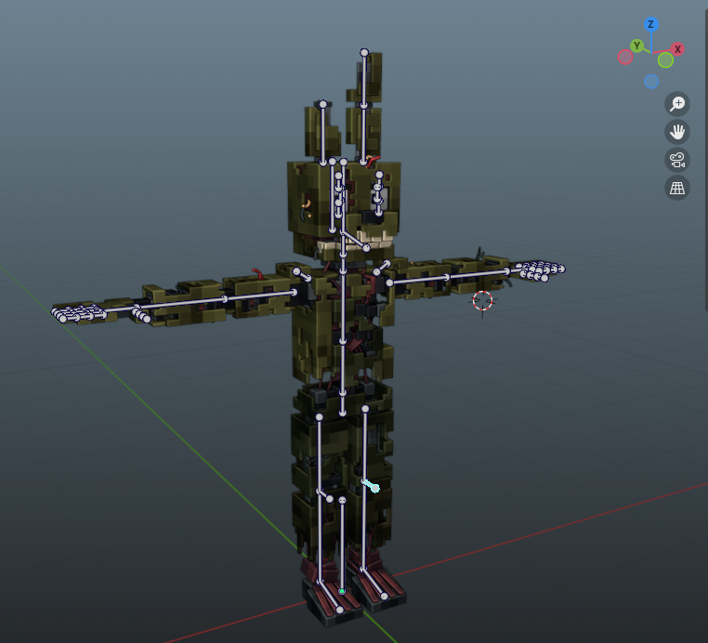Click the zoom viewport magnifier icon
The height and width of the screenshot is (643, 708).
click(x=677, y=104)
